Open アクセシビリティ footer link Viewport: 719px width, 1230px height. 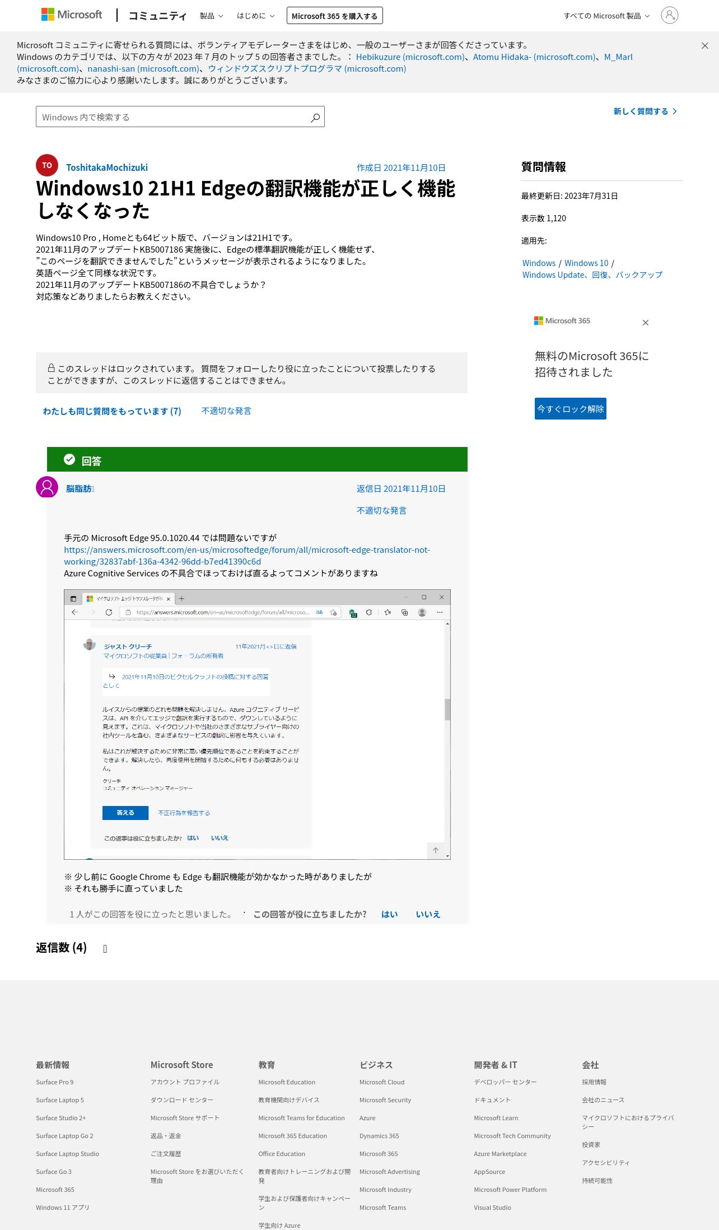(606, 1163)
